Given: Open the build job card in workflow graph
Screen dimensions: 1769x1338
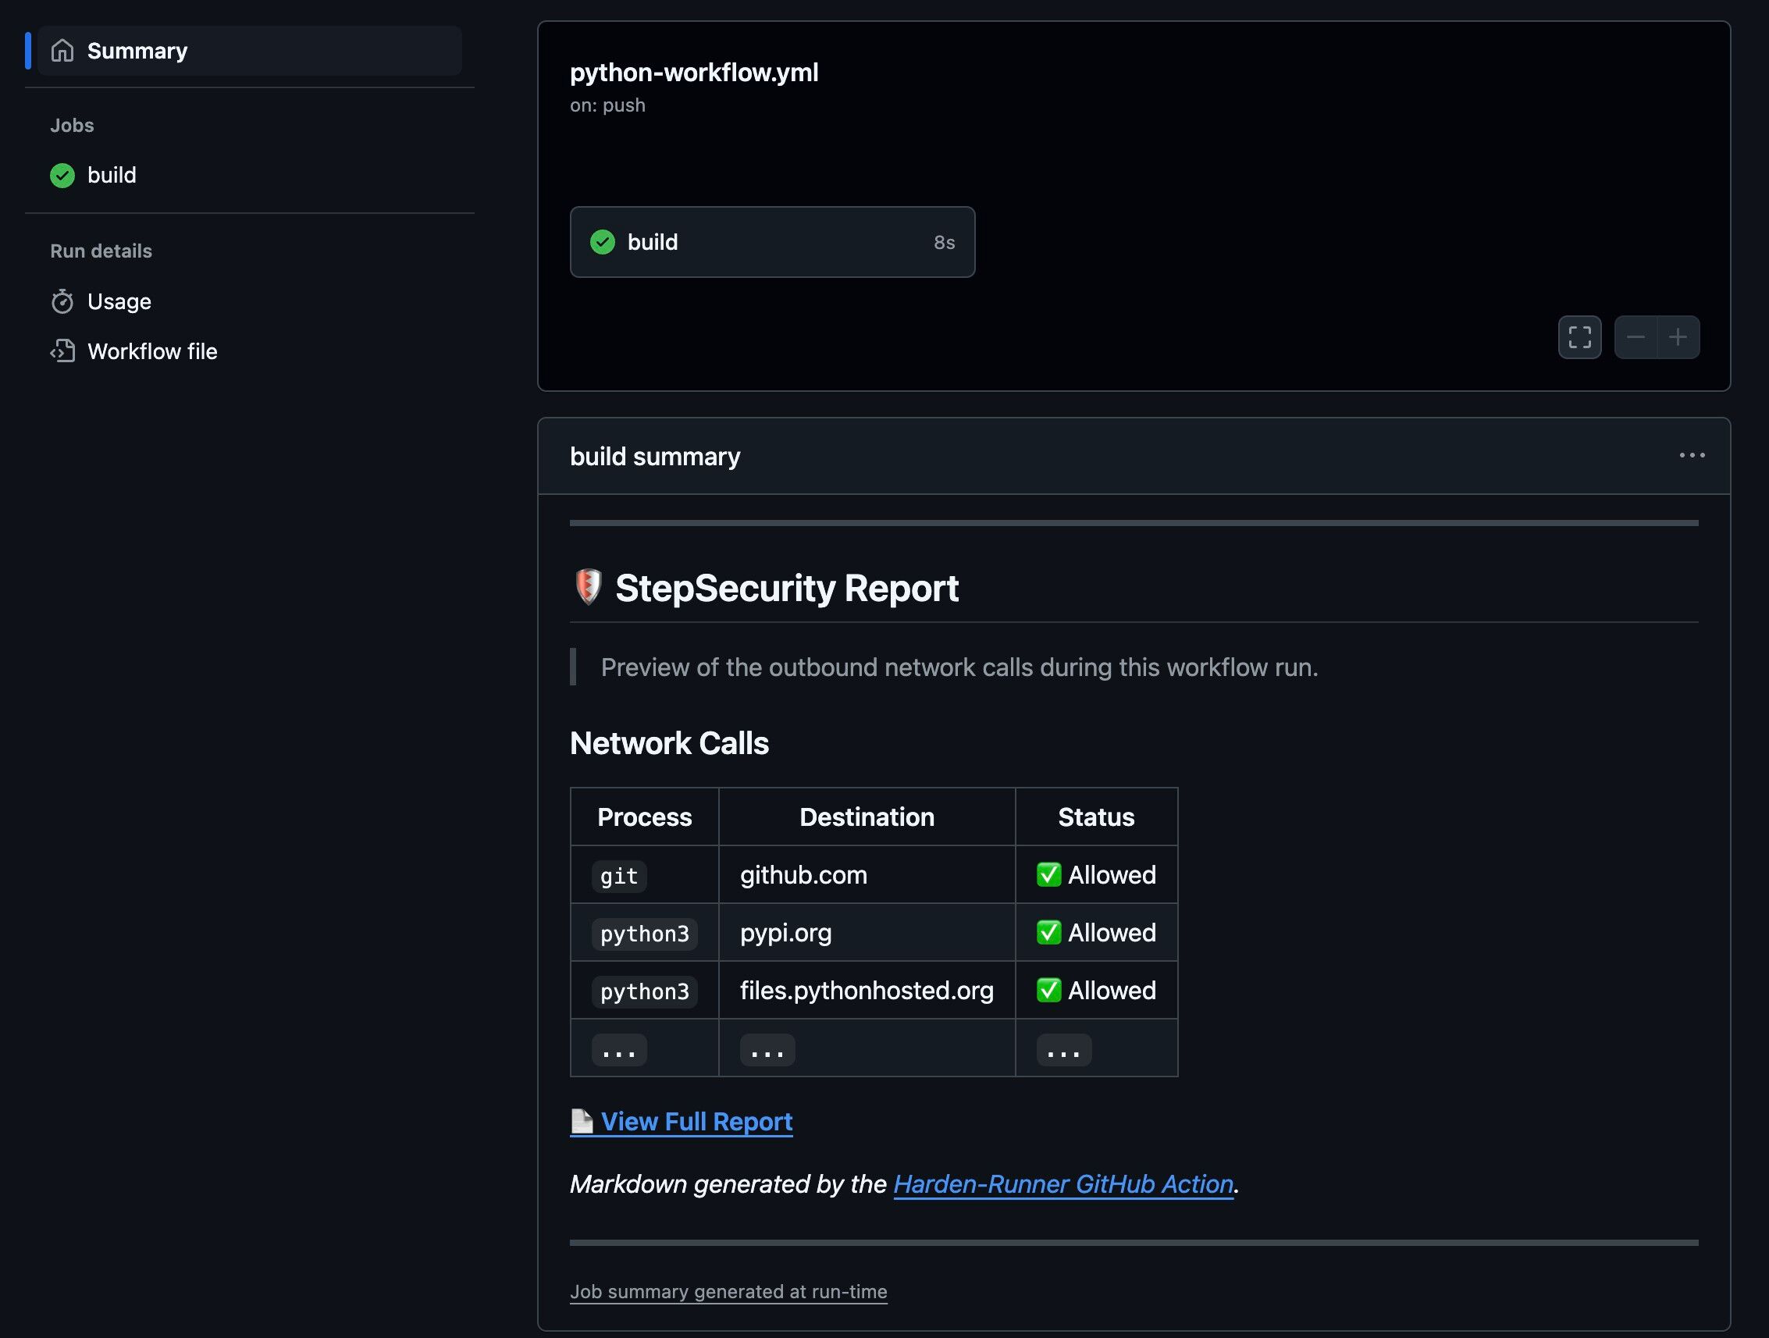Looking at the screenshot, I should (x=772, y=242).
